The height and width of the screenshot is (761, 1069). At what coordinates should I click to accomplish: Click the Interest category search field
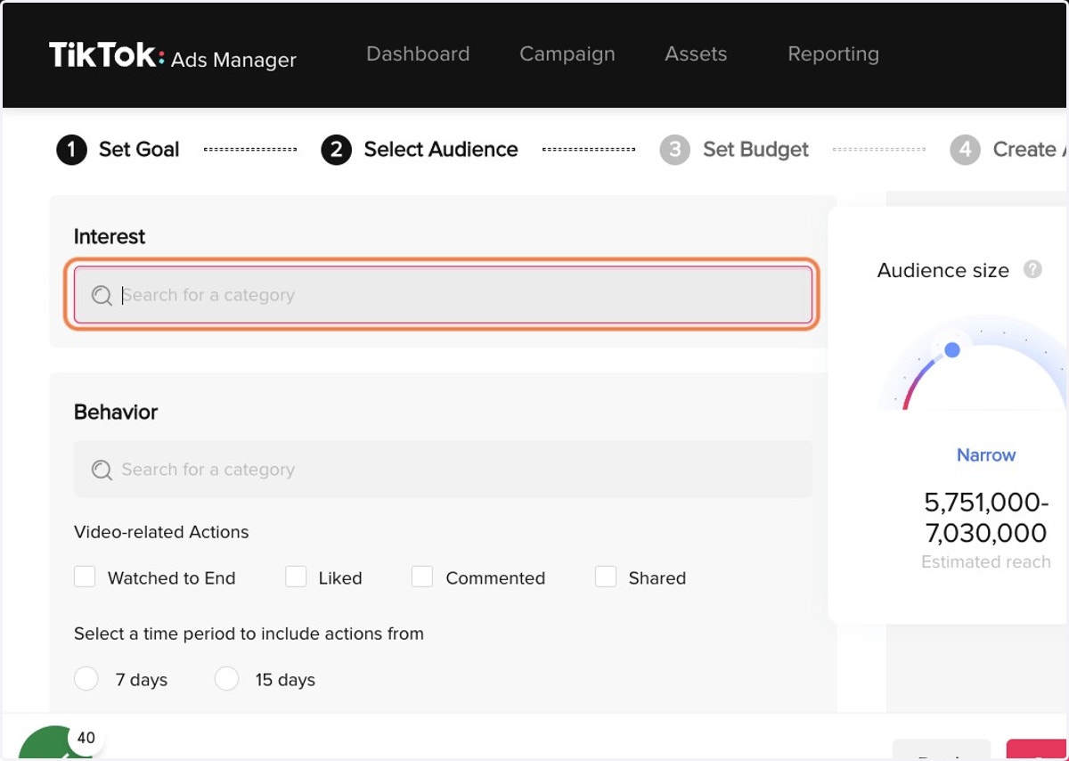point(443,295)
